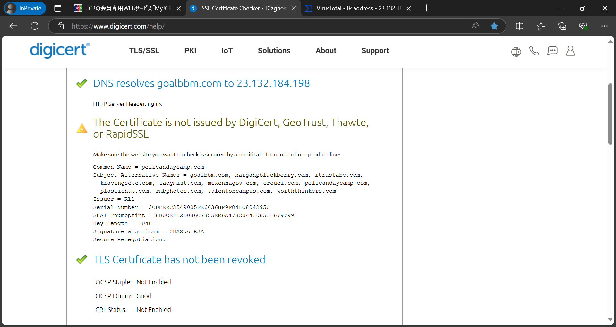Click the HTTP Server Header: nginx text
Viewport: 616px width, 327px height.
[x=127, y=104]
